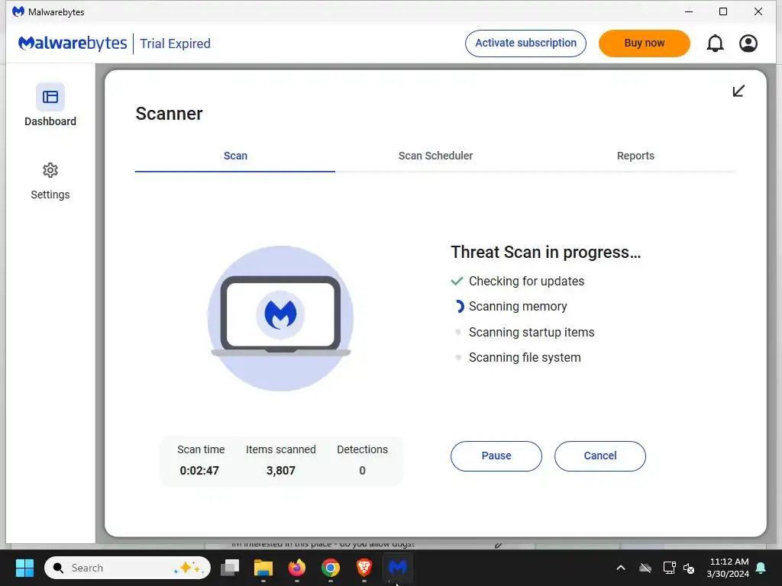Click the Trial Expired label

point(175,43)
